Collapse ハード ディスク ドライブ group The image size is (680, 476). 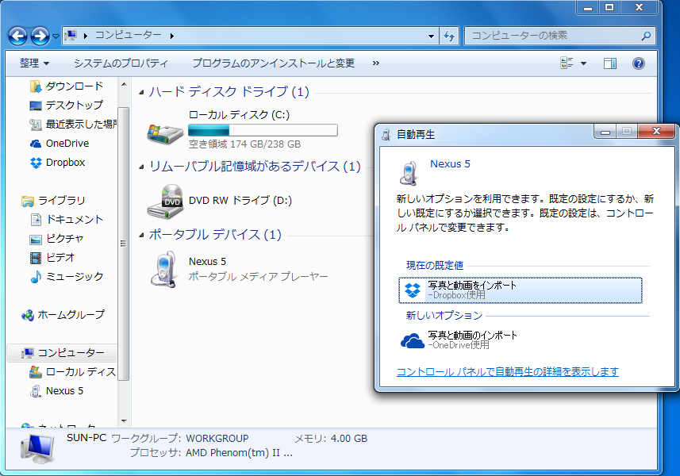(x=141, y=92)
